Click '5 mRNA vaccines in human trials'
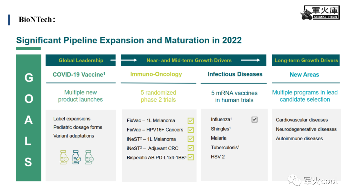Viewport: 349px width, 196px height. pos(234,97)
